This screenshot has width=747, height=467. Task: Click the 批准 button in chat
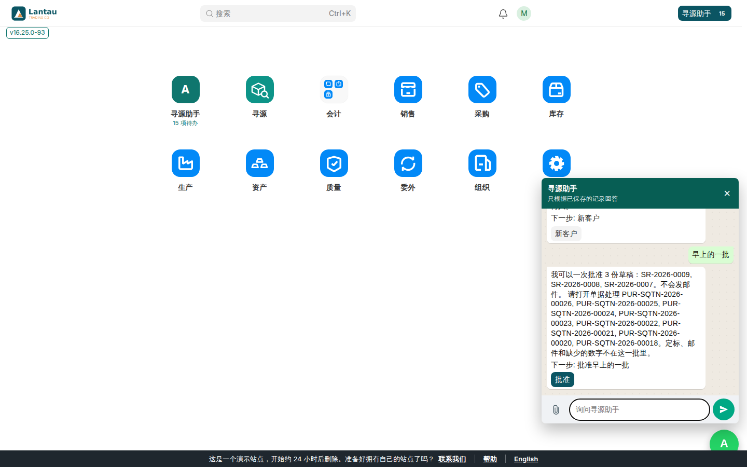click(562, 379)
